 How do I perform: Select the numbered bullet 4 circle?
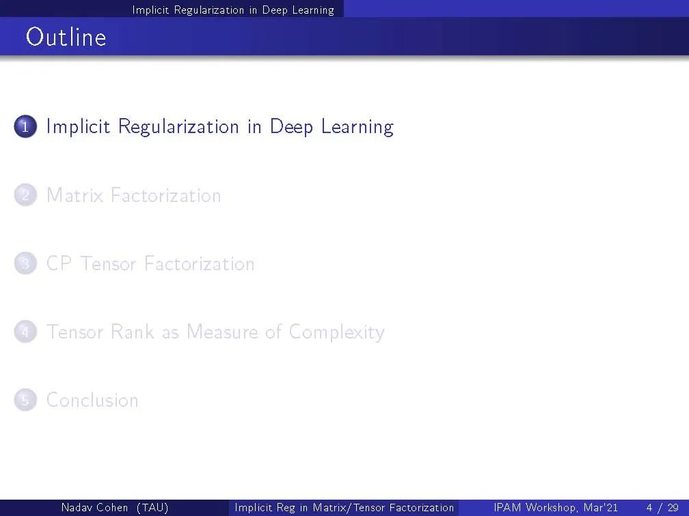click(x=25, y=332)
